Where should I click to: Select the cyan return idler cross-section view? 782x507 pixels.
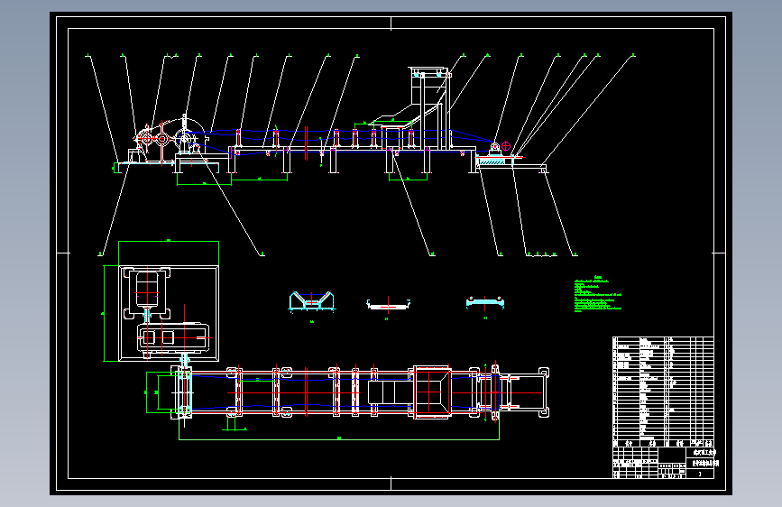pos(484,302)
